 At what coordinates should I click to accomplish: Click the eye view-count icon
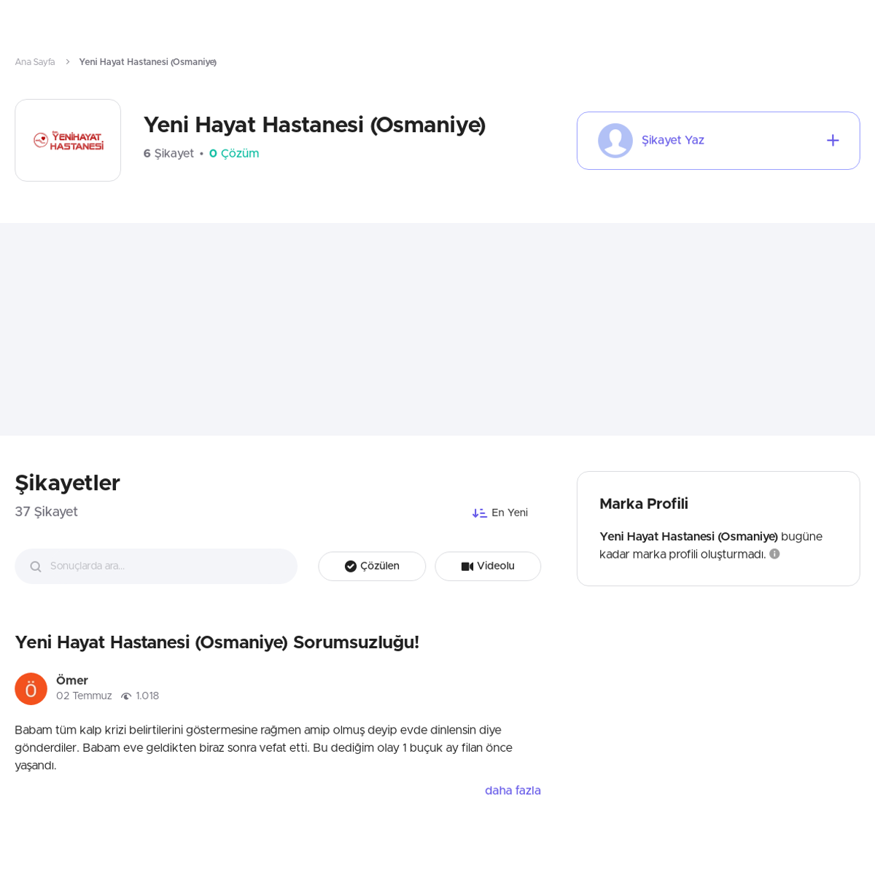click(x=126, y=696)
